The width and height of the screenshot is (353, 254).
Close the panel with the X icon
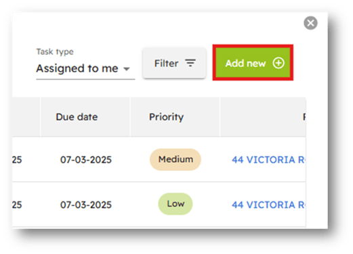pyautogui.click(x=310, y=23)
